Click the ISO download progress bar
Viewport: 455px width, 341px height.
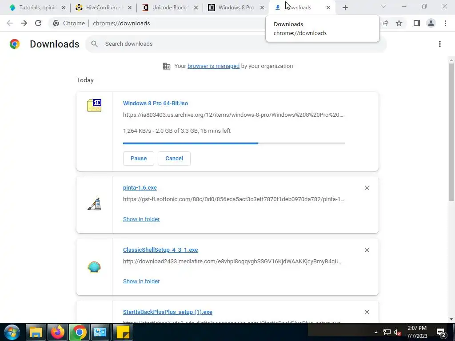point(234,143)
